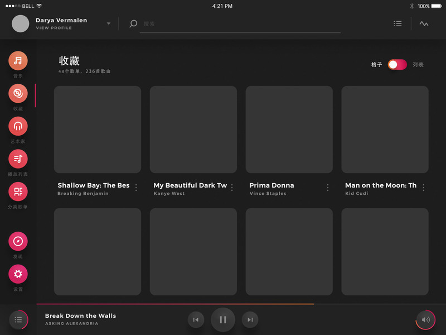Expand the Darya Vermalen profile dropdown arrow
This screenshot has width=446, height=335.
(x=109, y=23)
